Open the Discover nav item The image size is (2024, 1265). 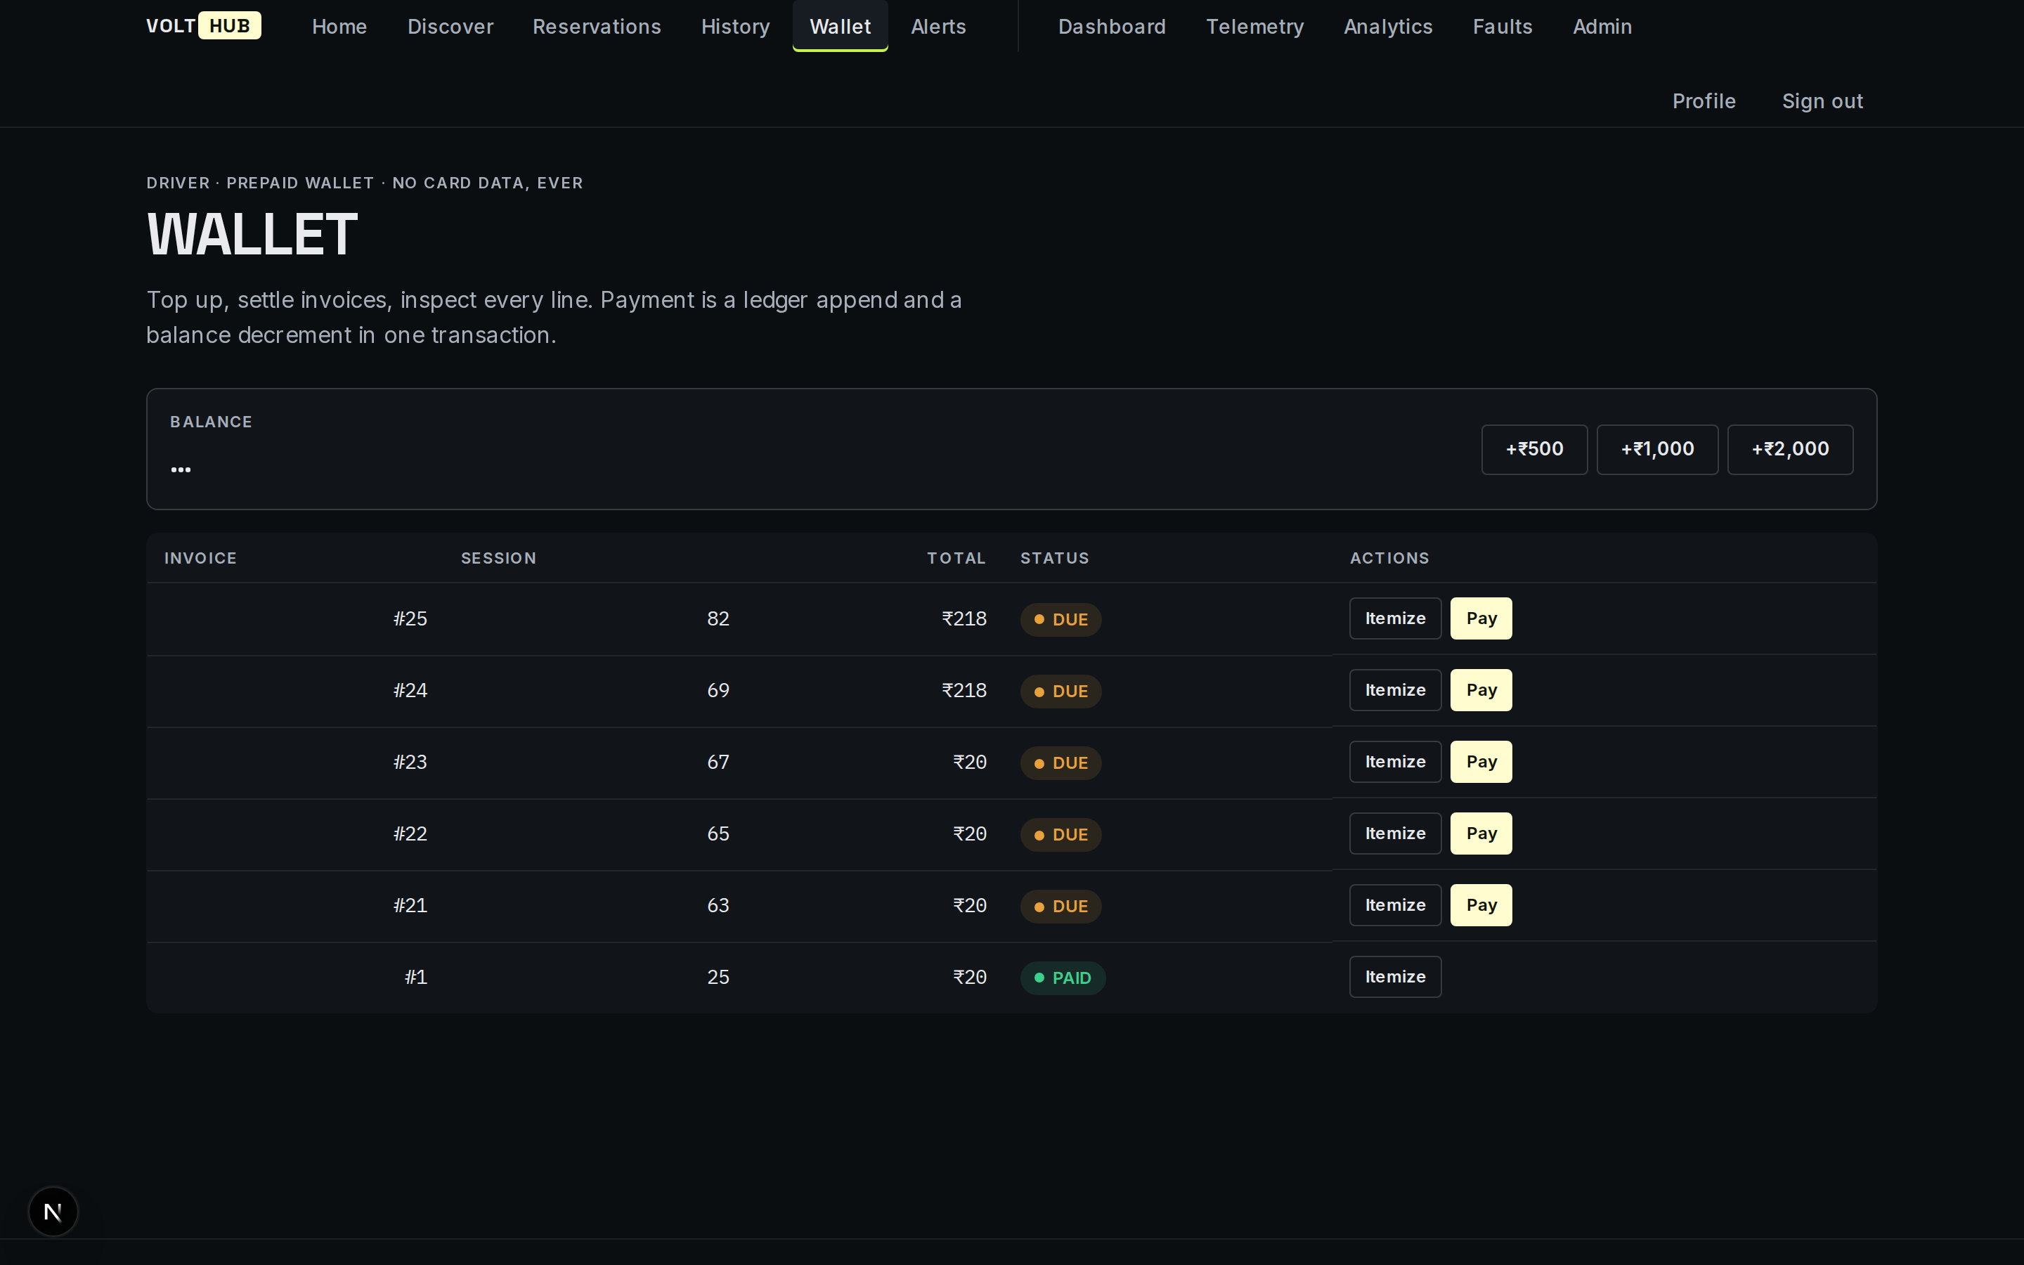coord(450,27)
